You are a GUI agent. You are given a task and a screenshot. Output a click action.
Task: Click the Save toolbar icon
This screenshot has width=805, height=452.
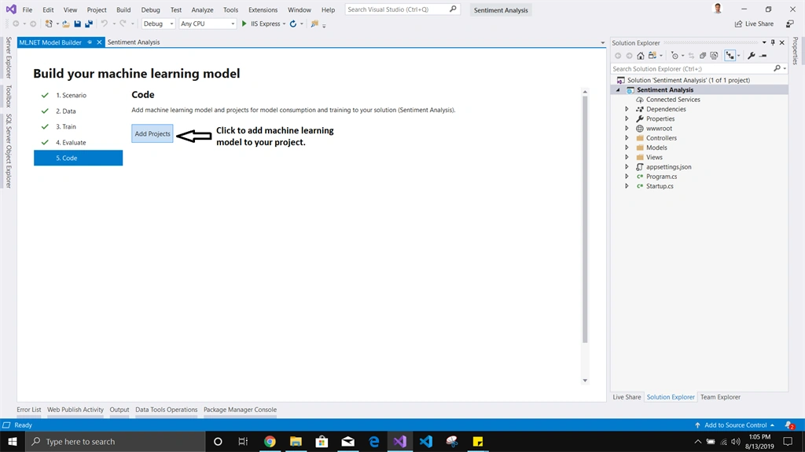coord(78,24)
